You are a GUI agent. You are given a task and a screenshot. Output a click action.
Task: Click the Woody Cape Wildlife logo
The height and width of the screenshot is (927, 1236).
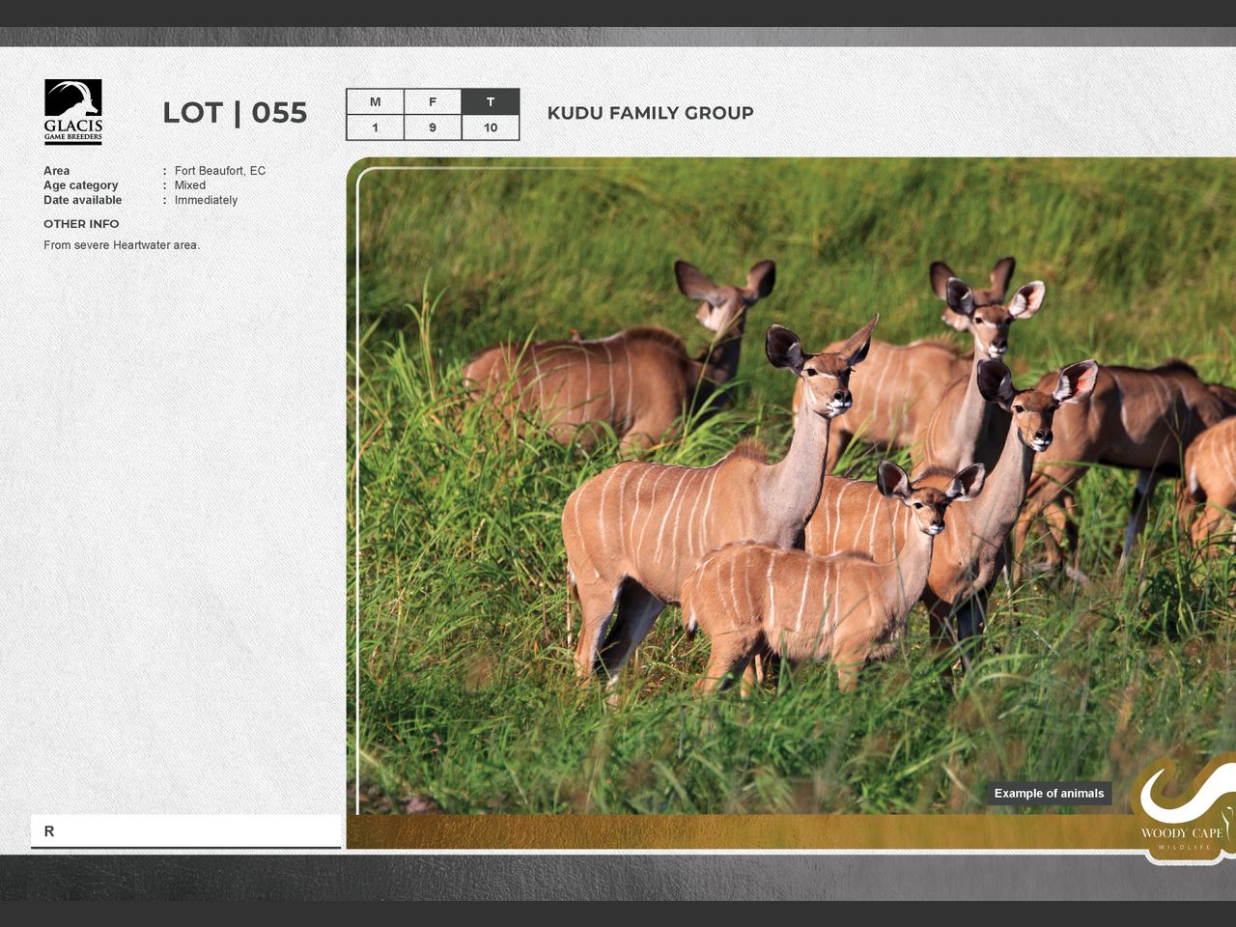[1182, 809]
